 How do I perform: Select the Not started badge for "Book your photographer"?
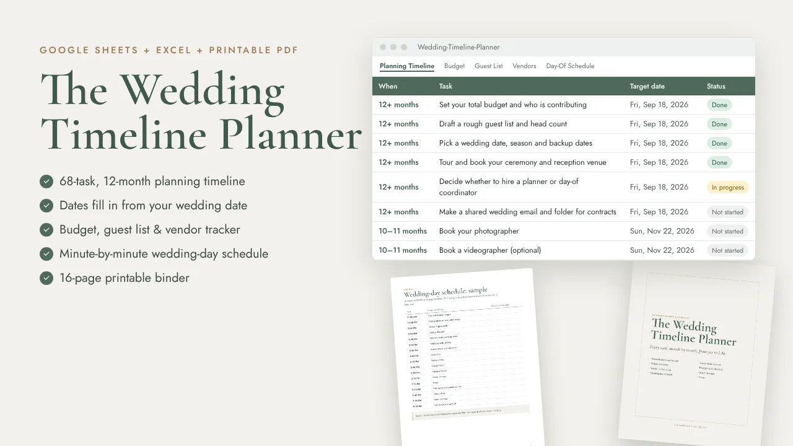[x=727, y=231]
